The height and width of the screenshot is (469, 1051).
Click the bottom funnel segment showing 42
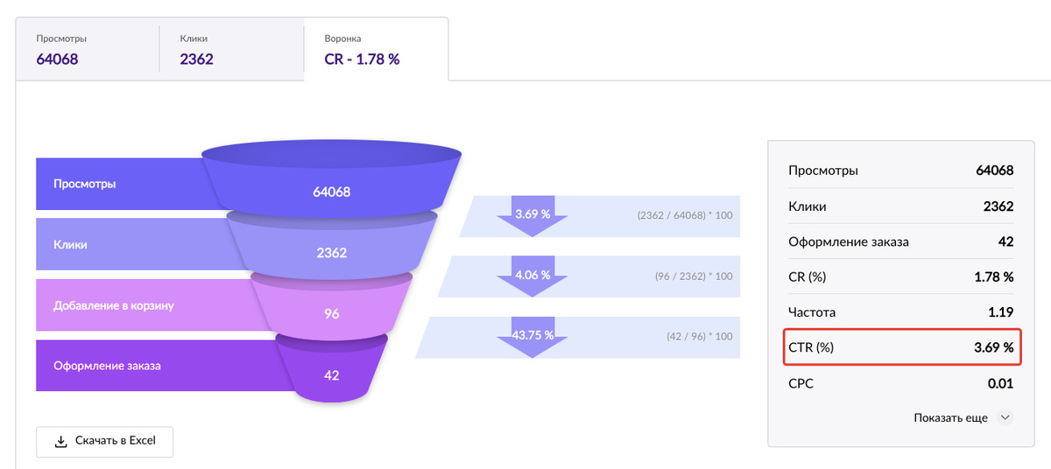tap(331, 374)
